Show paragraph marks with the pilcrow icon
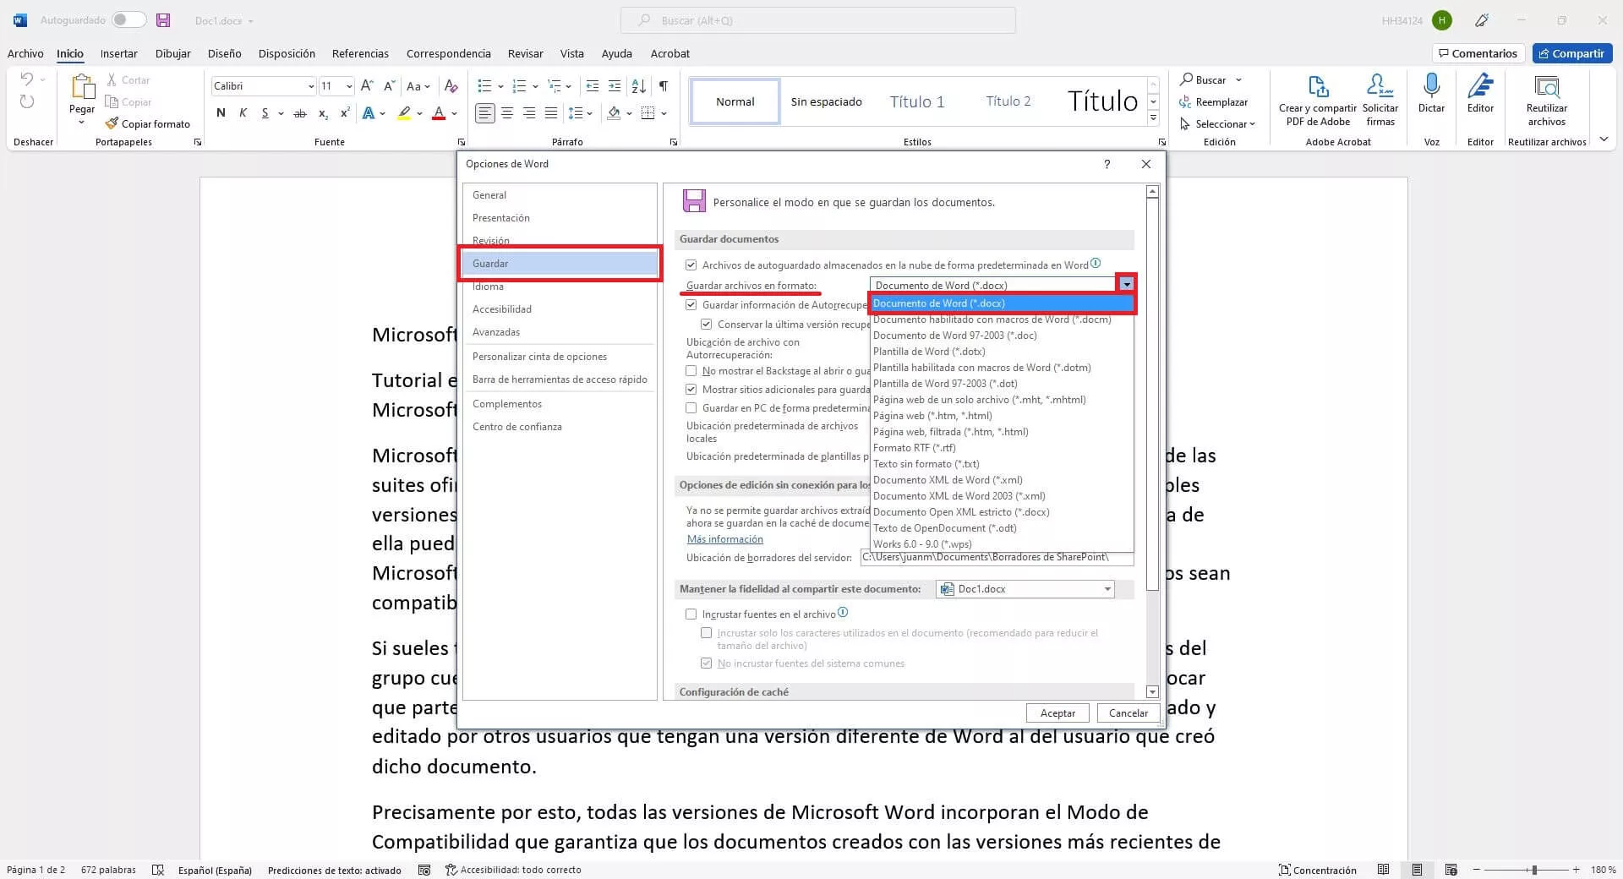Image resolution: width=1623 pixels, height=879 pixels. (x=664, y=85)
